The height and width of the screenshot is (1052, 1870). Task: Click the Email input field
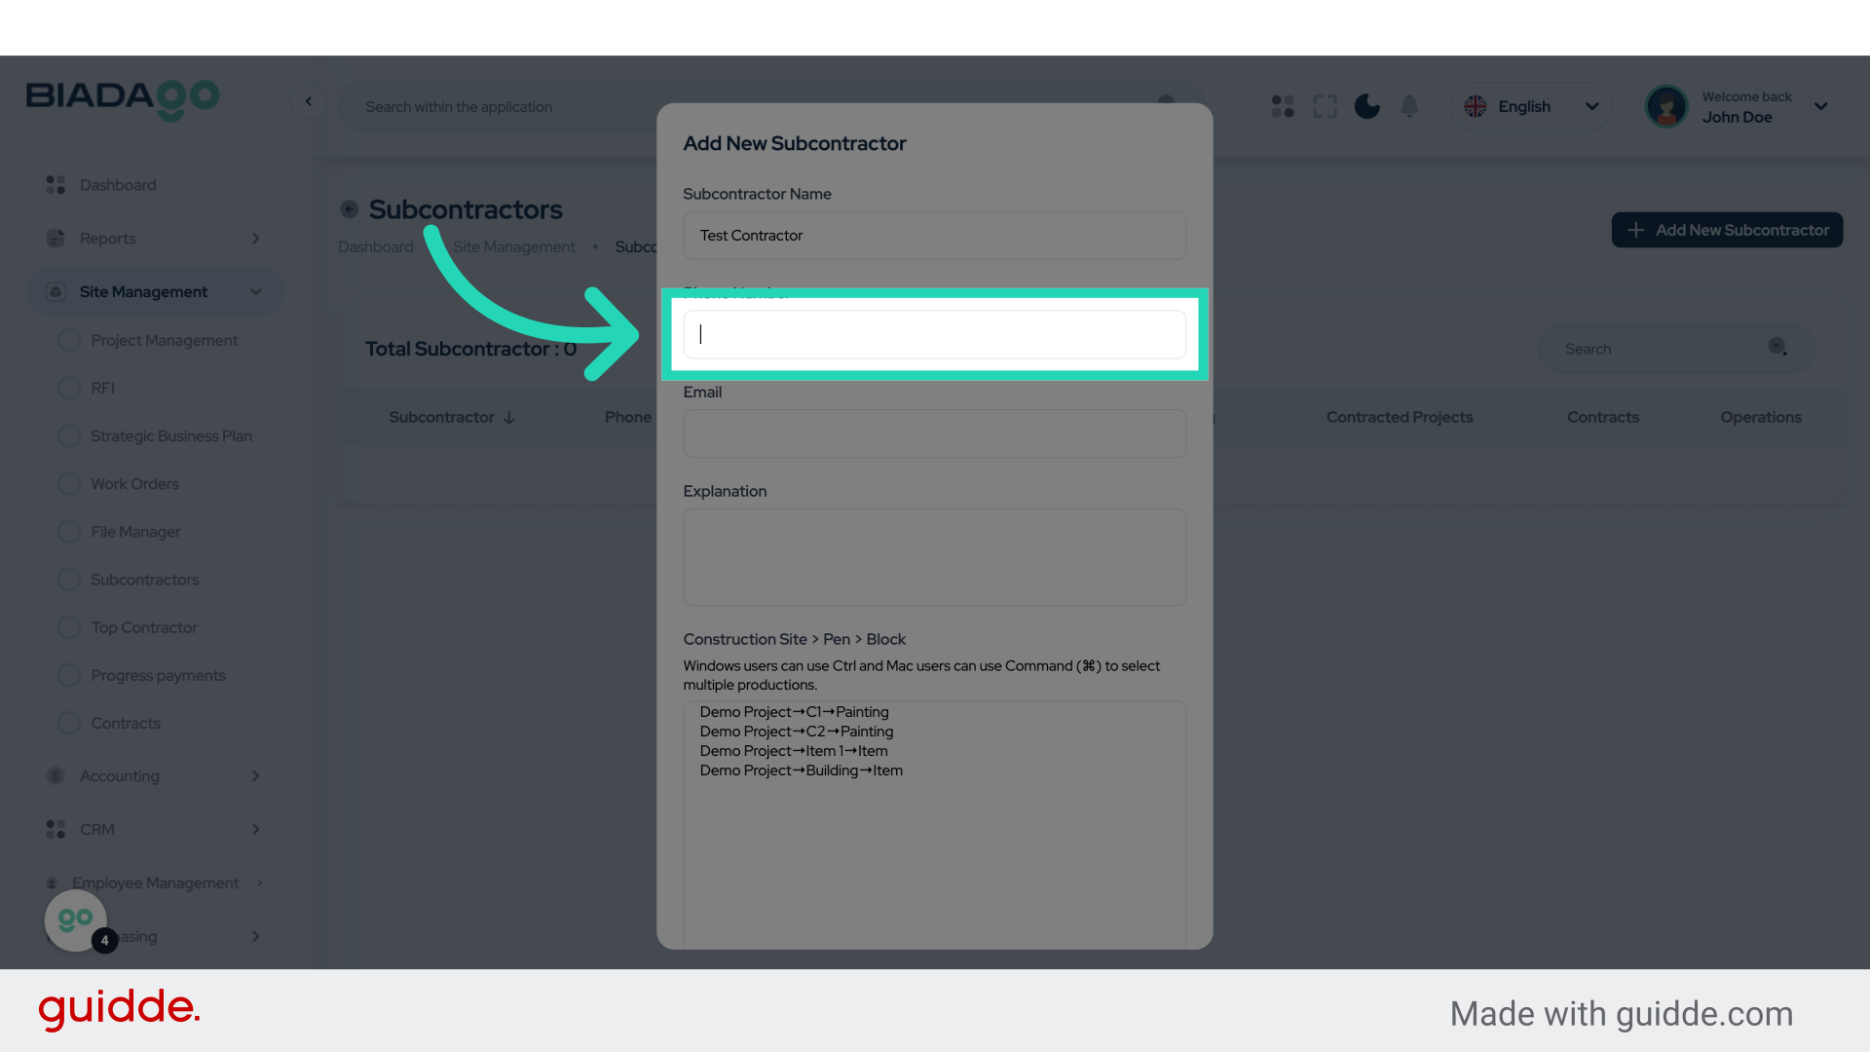934,433
